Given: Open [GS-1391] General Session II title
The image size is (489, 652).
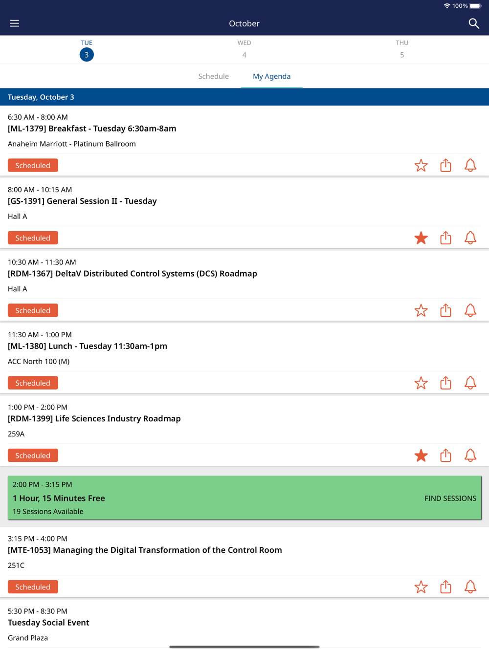Looking at the screenshot, I should click(82, 201).
